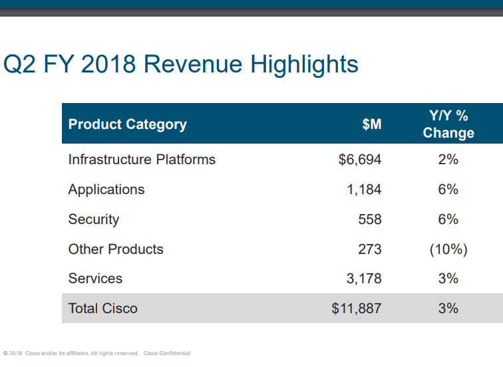Select the 6% change in Applications row
The height and width of the screenshot is (367, 503).
click(448, 189)
